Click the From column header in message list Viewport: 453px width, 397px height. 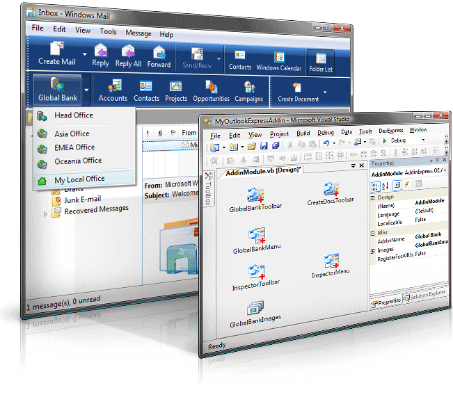click(x=189, y=133)
